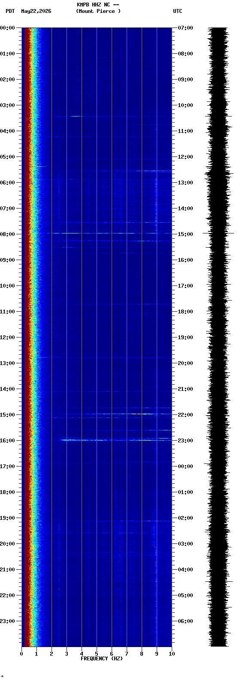
Task: Click frequency axis tick label 2
Action: coord(52,654)
